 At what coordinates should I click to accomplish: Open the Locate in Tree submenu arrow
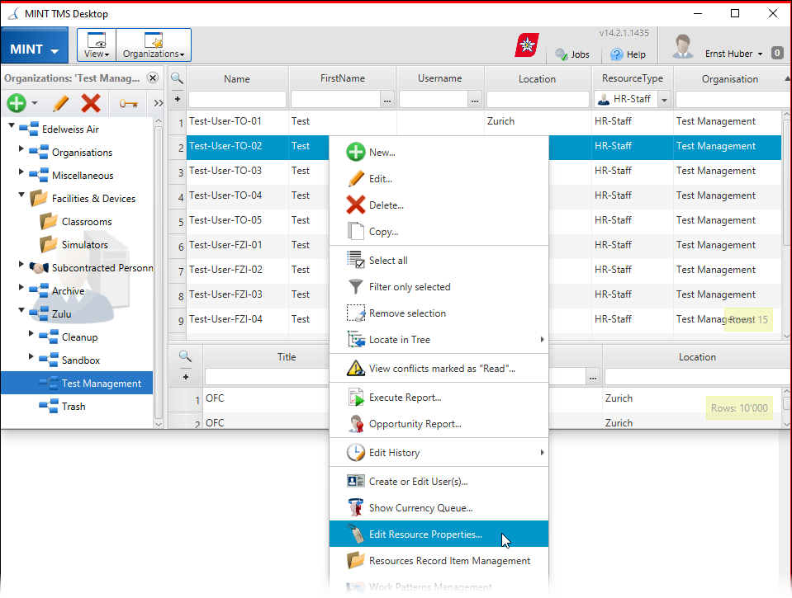[542, 340]
